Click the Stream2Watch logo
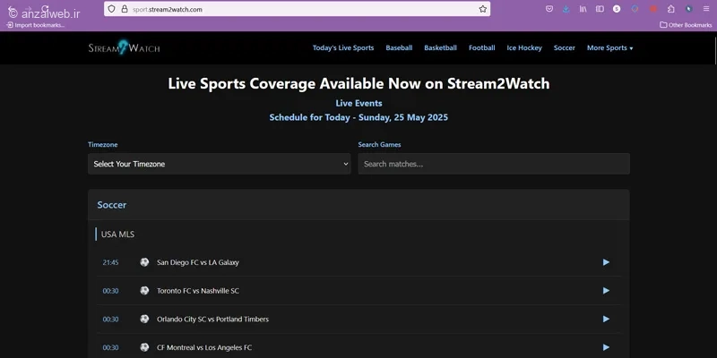 pos(124,47)
